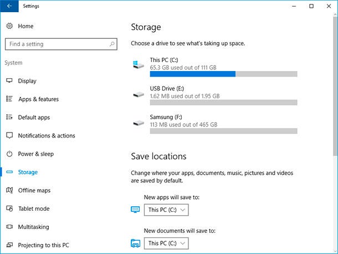The width and height of the screenshot is (338, 254).
Task: Click the search magnifier icon
Action: 112,44
